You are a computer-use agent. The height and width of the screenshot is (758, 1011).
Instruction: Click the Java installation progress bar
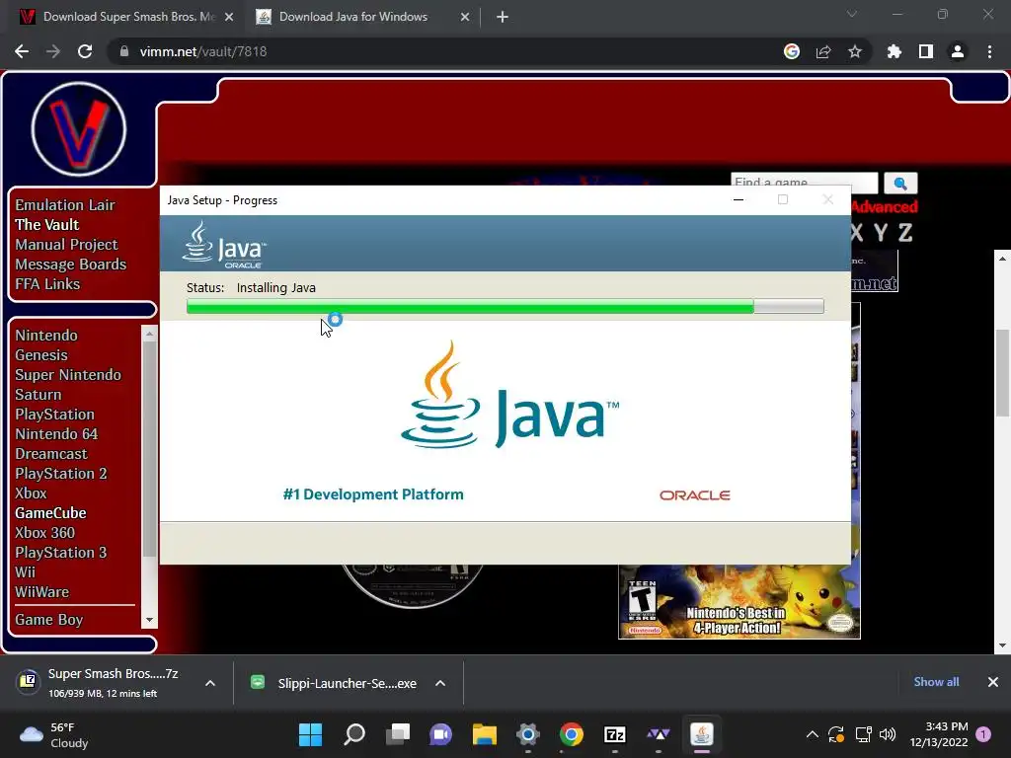tap(505, 306)
